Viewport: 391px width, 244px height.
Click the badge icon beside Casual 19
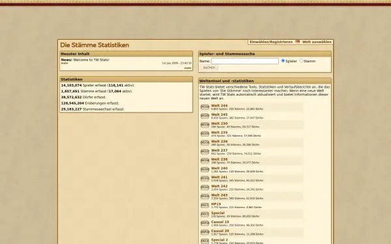tap(205, 224)
